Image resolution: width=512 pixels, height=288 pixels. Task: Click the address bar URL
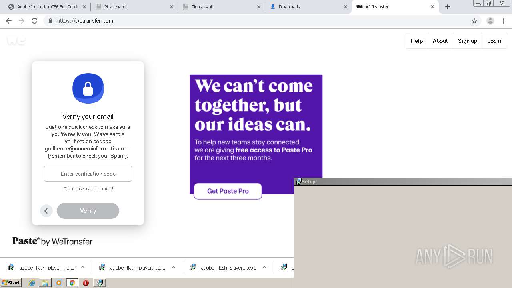tap(85, 21)
